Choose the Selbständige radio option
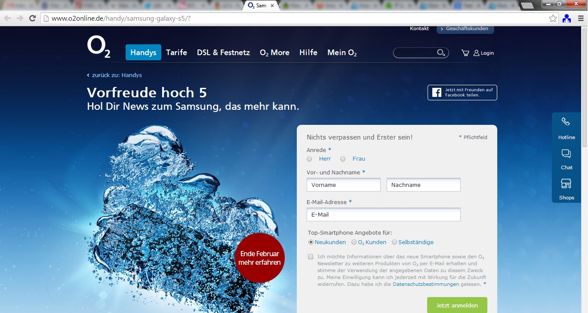 click(394, 242)
